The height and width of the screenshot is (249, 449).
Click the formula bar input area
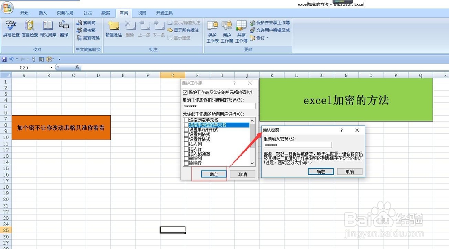pos(265,67)
